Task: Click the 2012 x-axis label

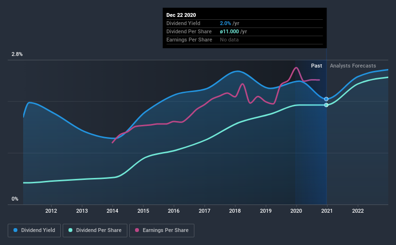Action: [51, 211]
